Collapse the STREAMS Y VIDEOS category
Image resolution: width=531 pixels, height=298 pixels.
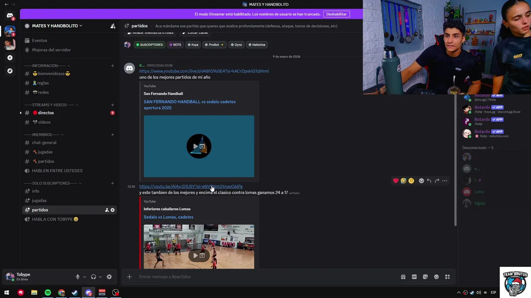51,105
